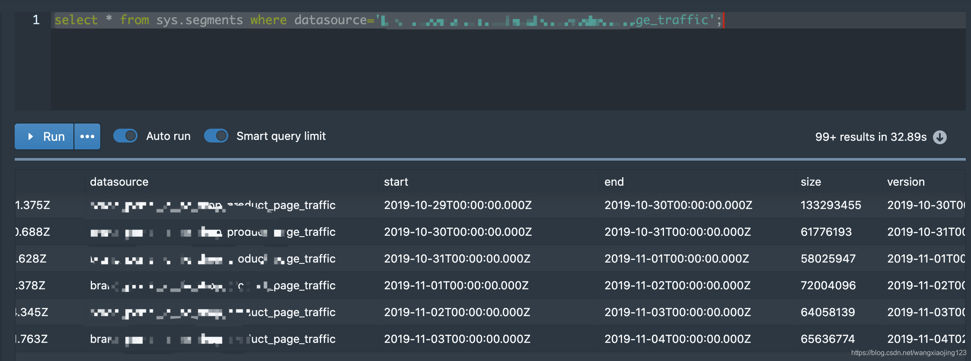971x361 pixels.
Task: Sort by the size column header
Action: pos(811,182)
